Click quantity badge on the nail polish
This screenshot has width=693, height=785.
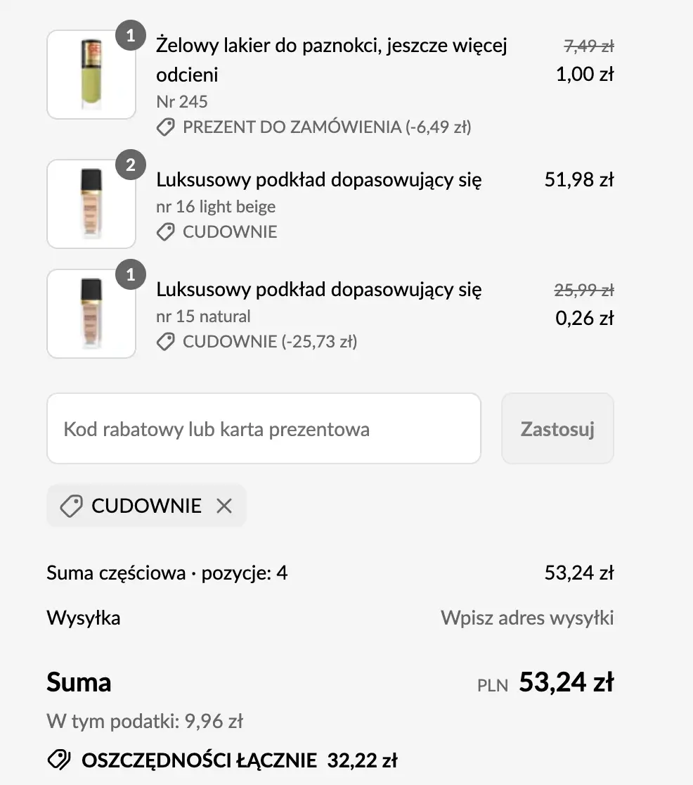pyautogui.click(x=130, y=36)
